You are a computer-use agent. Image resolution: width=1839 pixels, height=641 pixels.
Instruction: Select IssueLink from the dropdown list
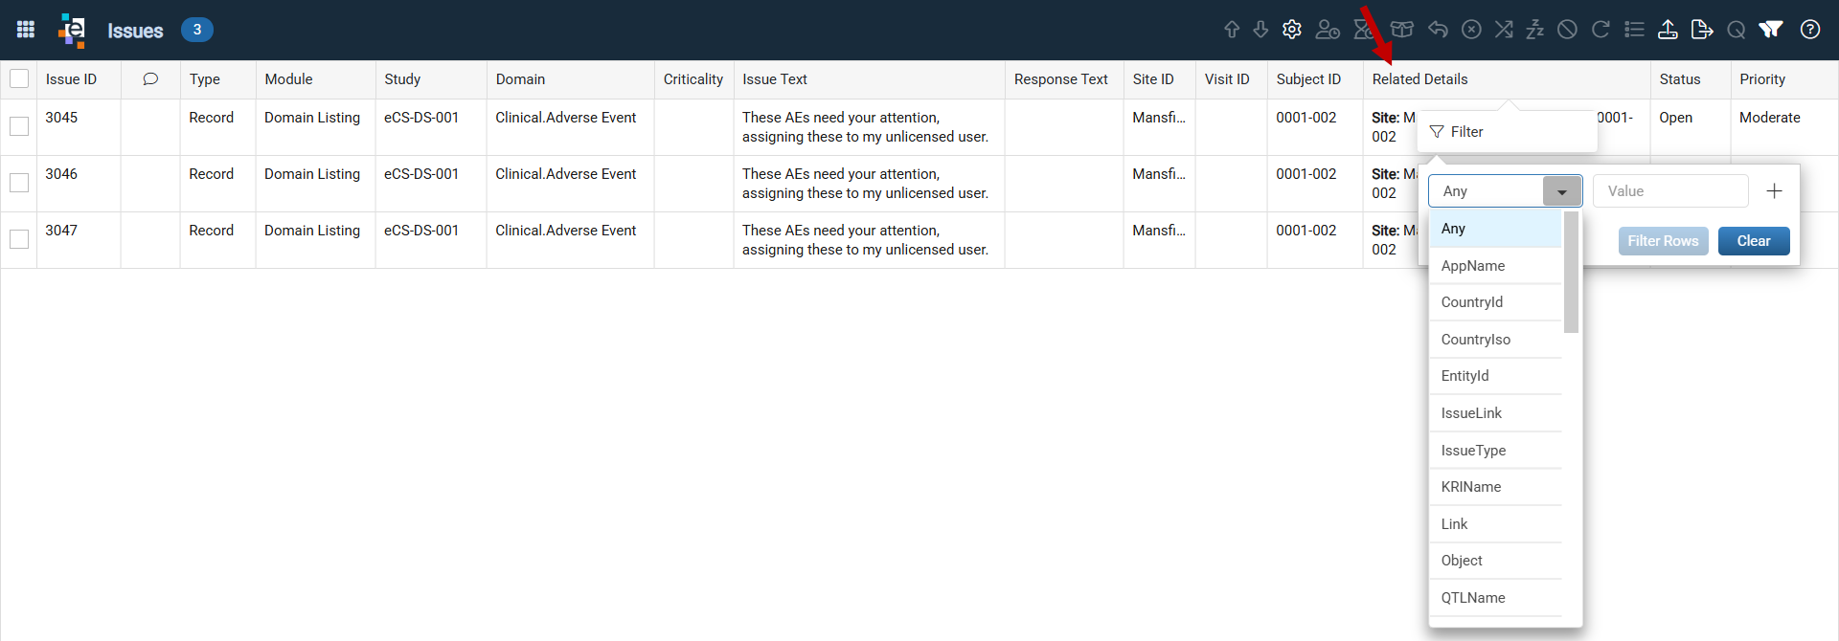tap(1495, 413)
